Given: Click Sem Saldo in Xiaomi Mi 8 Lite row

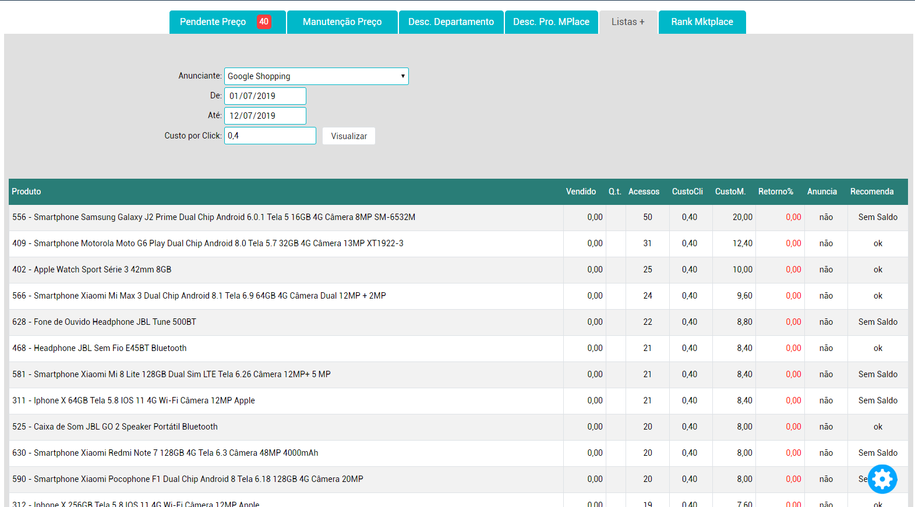Looking at the screenshot, I should coord(878,374).
